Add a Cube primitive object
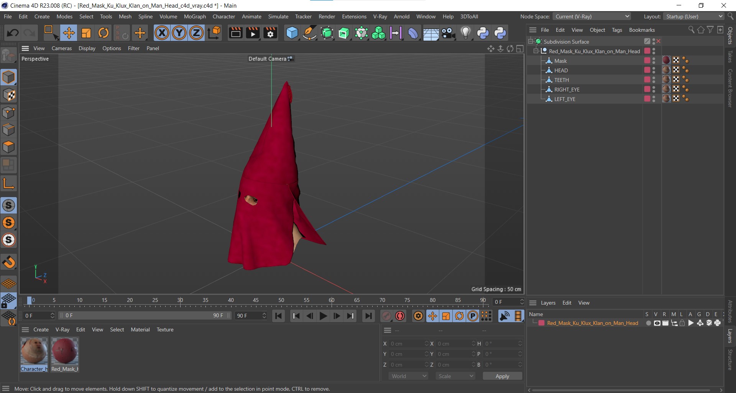 (x=292, y=33)
